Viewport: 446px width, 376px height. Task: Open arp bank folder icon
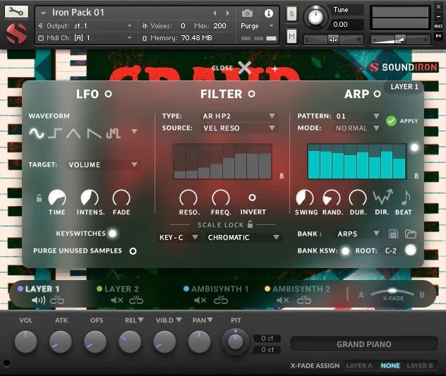pos(410,234)
